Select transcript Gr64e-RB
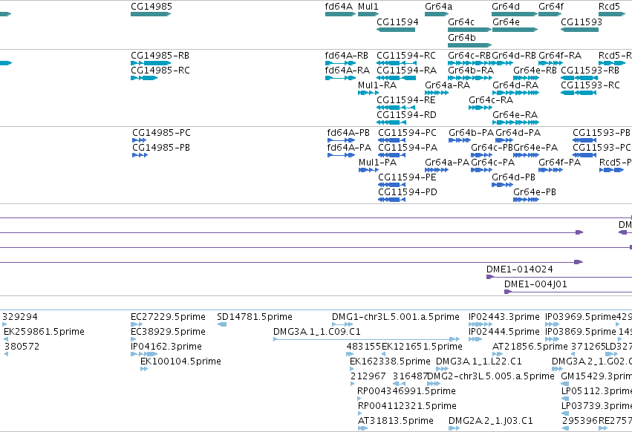This screenshot has height=432, width=632. point(526,78)
